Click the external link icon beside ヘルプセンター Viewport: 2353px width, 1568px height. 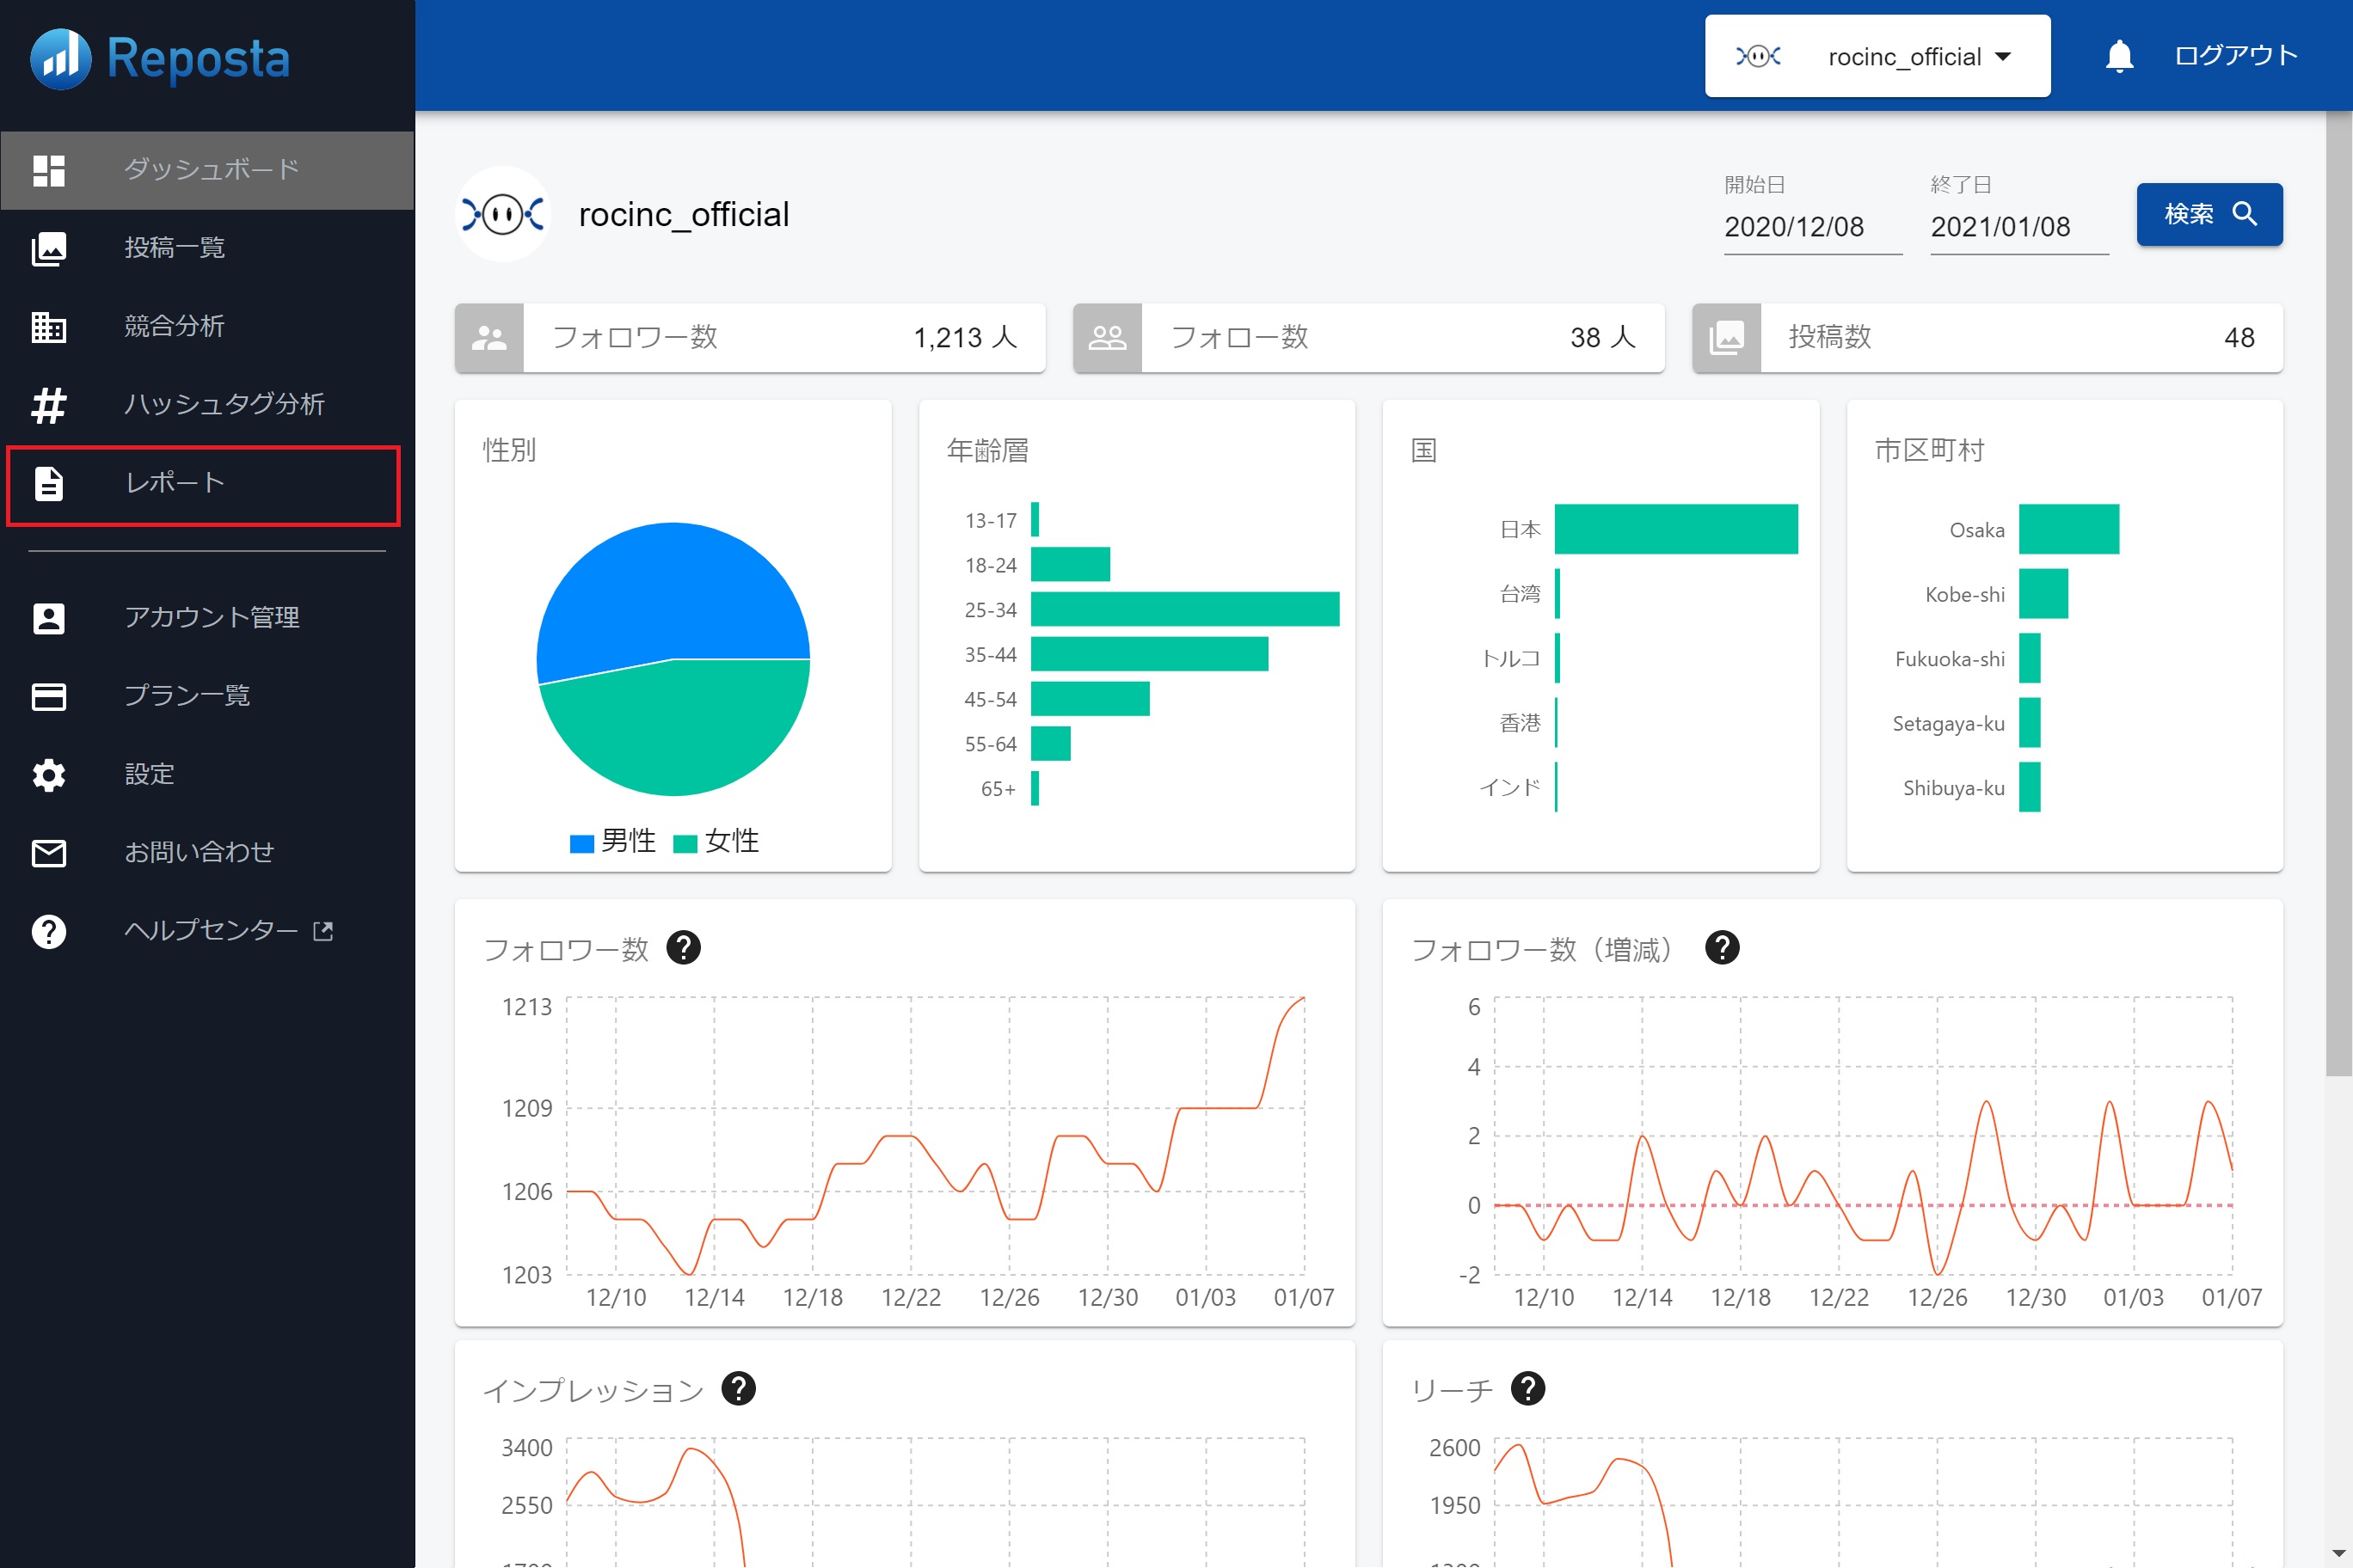[323, 931]
